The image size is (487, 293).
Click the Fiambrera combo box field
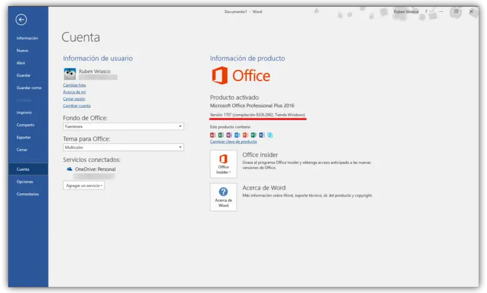pyautogui.click(x=123, y=127)
